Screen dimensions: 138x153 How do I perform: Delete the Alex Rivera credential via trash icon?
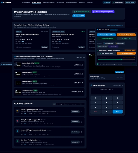pyautogui.click(x=82, y=142)
